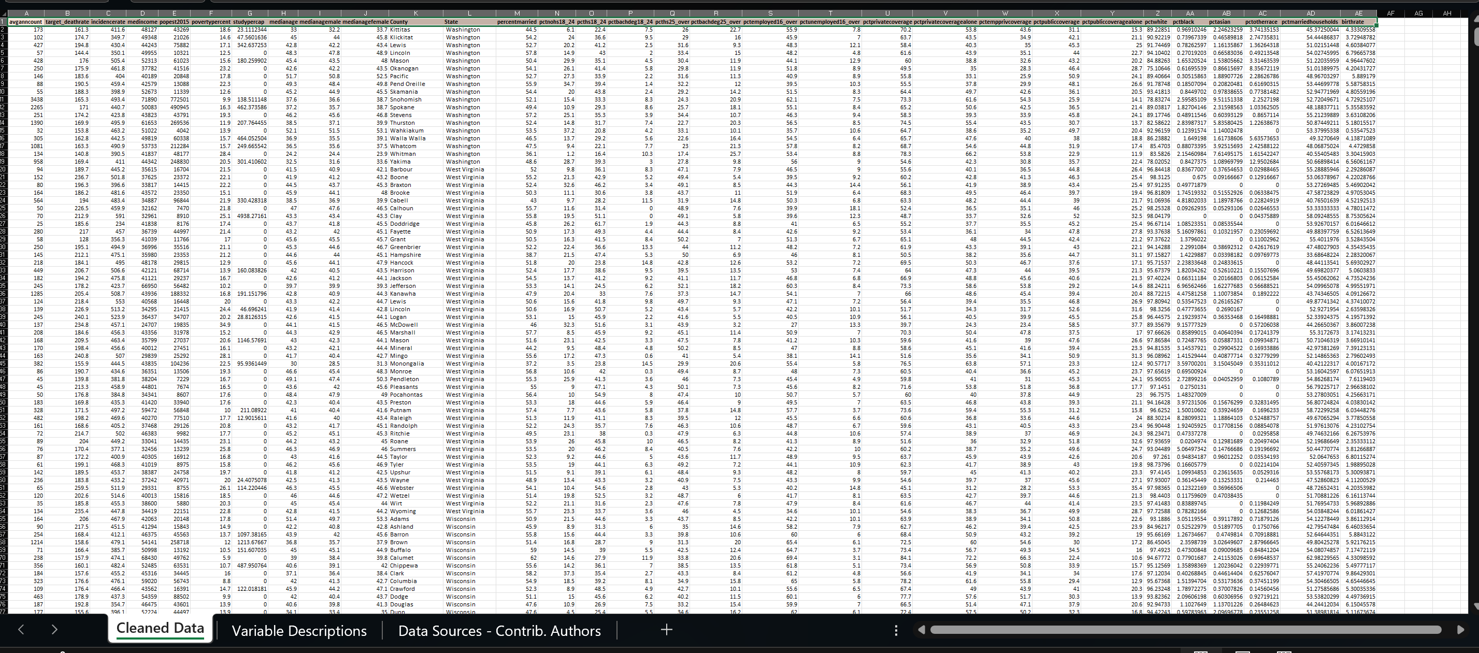The height and width of the screenshot is (653, 1479).
Task: Click the left sheet navigation arrow
Action: 21,630
